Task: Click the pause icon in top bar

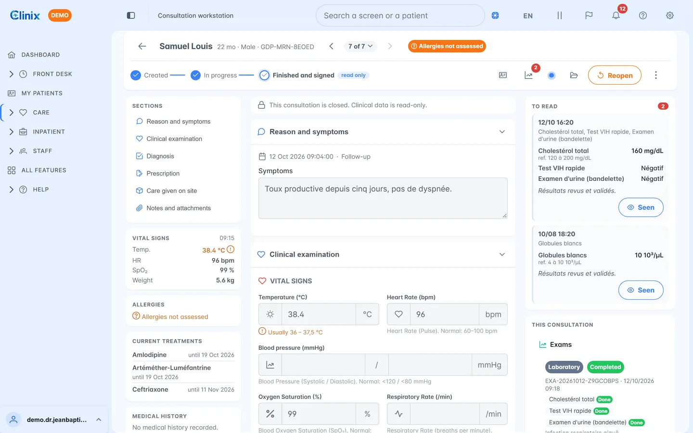Action: tap(560, 15)
